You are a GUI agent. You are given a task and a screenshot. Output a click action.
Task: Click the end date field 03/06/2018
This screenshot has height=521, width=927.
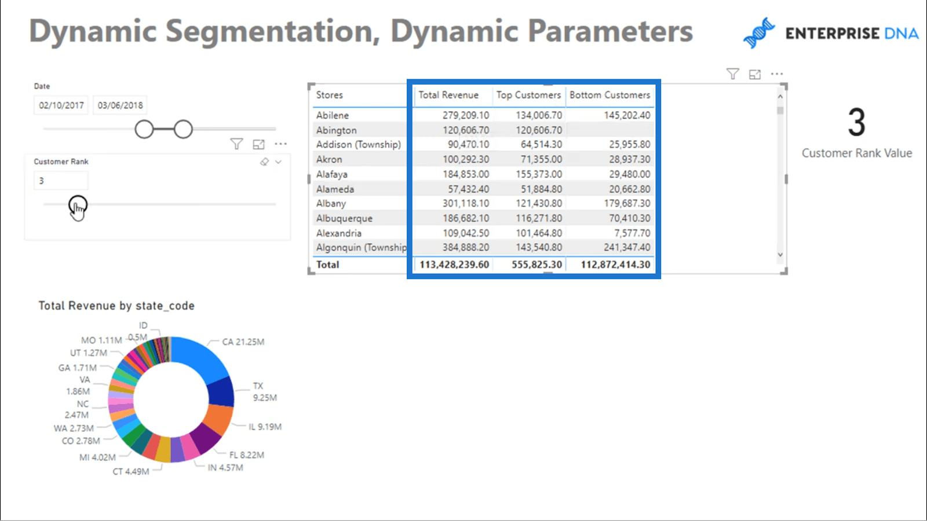[120, 105]
